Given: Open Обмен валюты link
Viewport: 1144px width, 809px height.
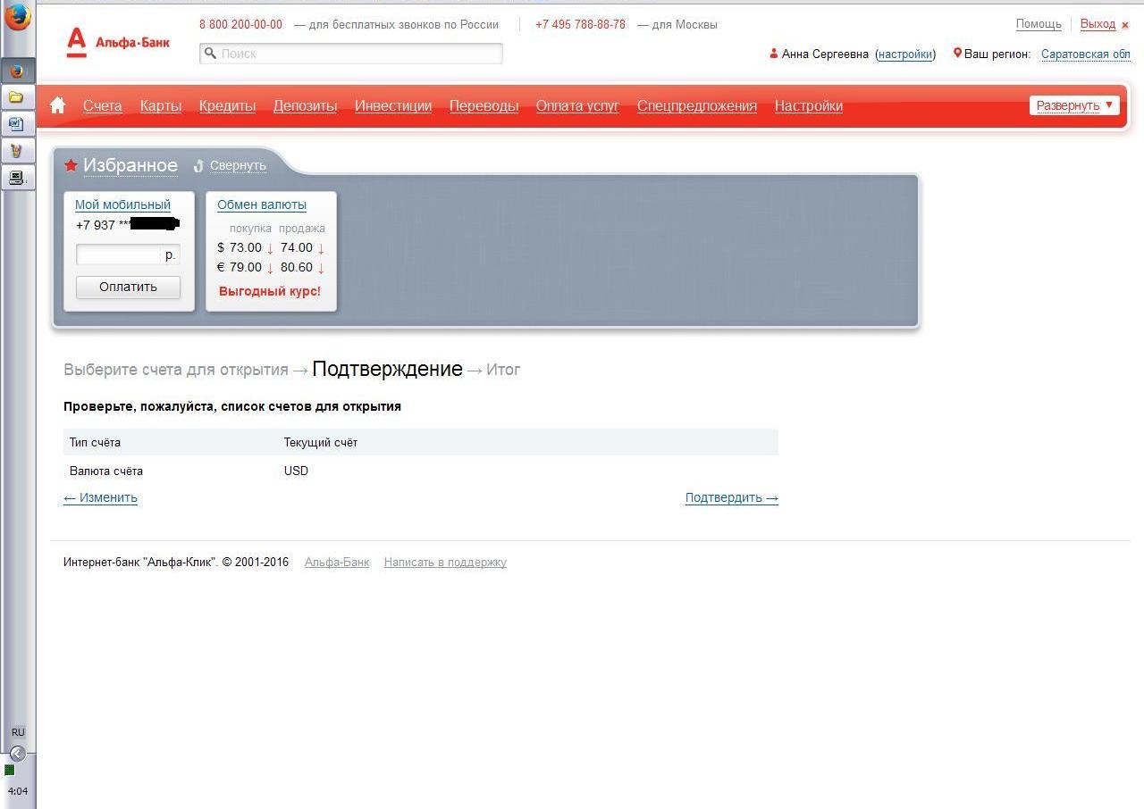Looking at the screenshot, I should [x=262, y=204].
